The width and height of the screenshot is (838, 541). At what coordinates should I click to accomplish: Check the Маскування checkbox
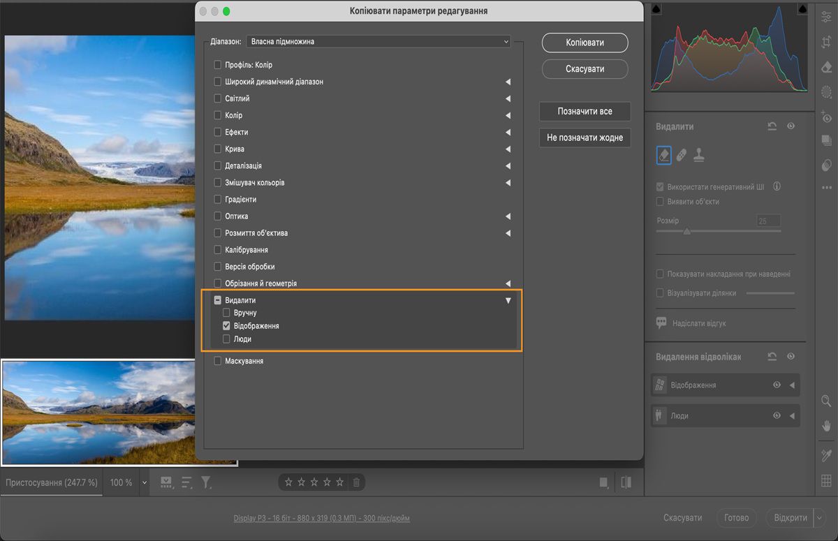[x=218, y=361]
